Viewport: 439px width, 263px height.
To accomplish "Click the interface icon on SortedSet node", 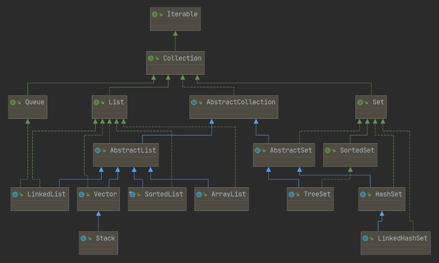I will (328, 150).
